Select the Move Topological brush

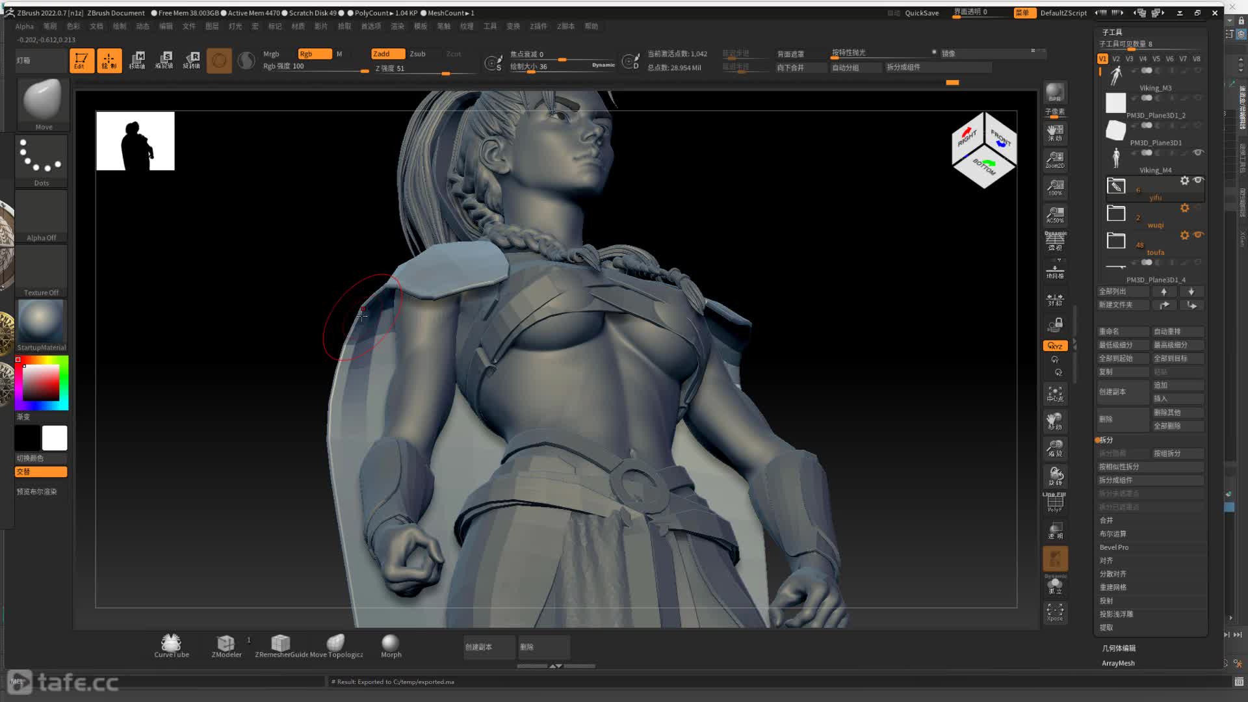[x=336, y=646]
